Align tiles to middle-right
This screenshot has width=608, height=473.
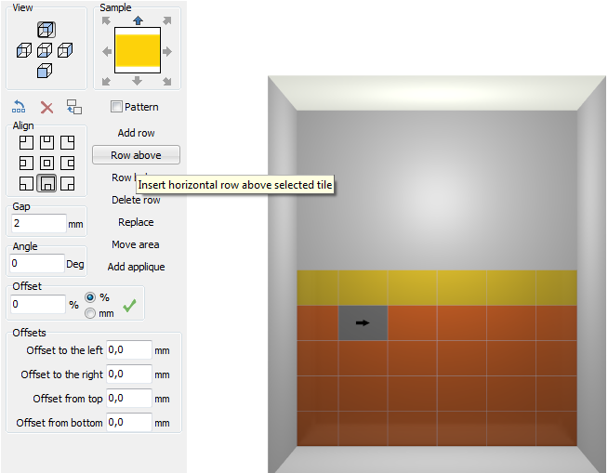click(x=68, y=164)
